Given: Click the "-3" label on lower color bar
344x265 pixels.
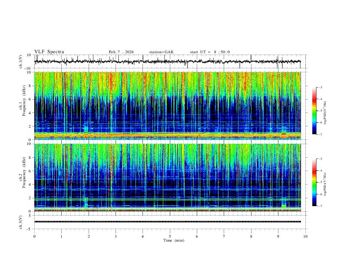Looking at the screenshot, I should coord(320,159).
